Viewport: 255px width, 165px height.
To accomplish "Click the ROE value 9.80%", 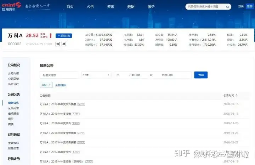I will pyautogui.click(x=243, y=35).
